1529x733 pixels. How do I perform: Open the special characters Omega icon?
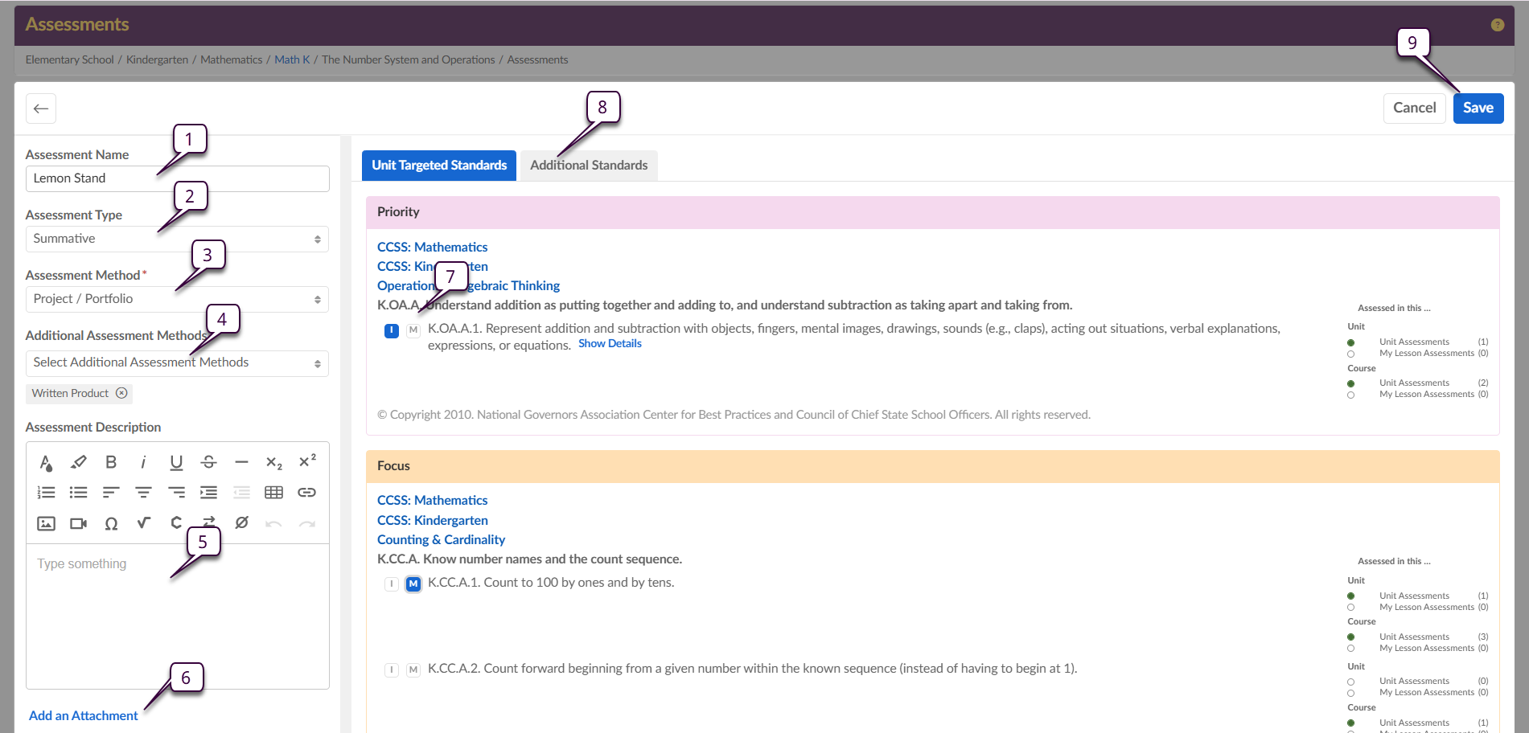coord(111,523)
